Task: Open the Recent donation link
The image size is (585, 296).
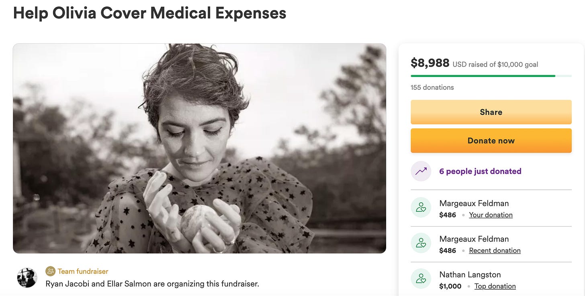Action: coord(495,251)
